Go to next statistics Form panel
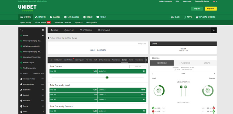 tap(214, 74)
